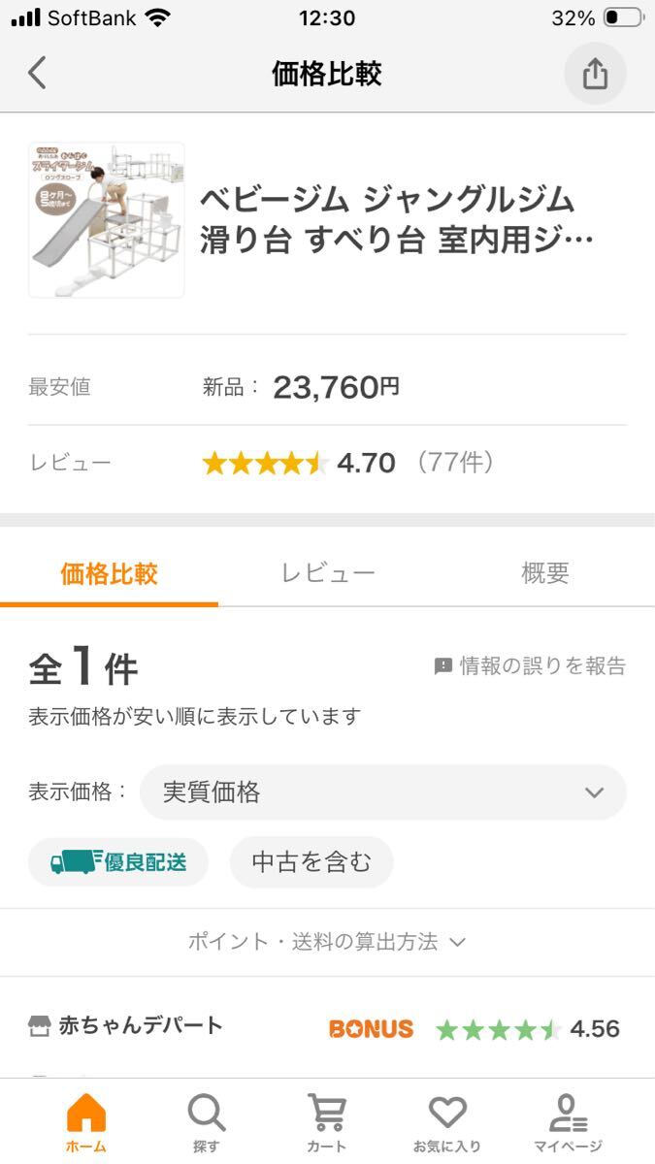Tap the product slide gym thumbnail
The height and width of the screenshot is (1164, 655).
pos(107,220)
